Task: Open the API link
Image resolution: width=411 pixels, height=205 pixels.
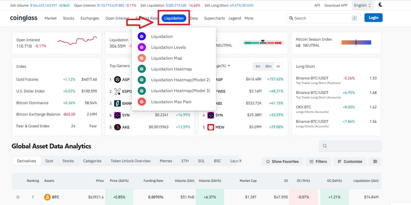Action: pos(317,5)
